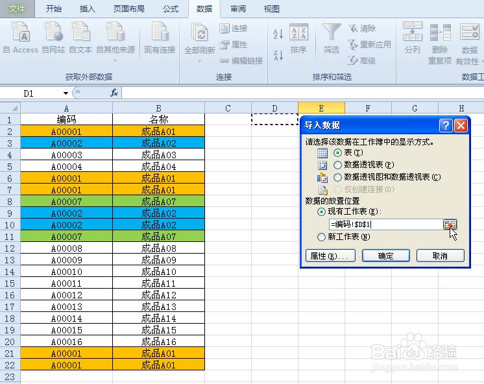Switch to the 视图 ribbon tab
The width and height of the screenshot is (484, 384).
(x=272, y=8)
